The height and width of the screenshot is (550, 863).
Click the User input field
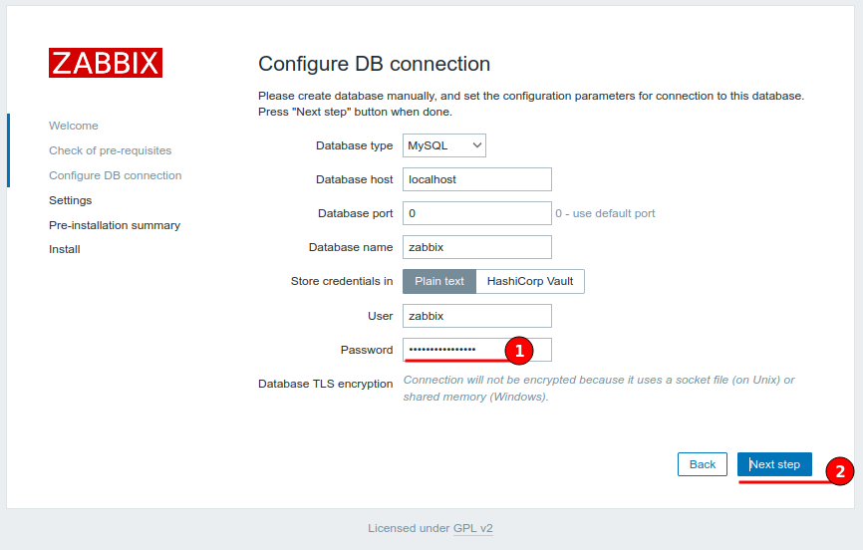click(476, 315)
